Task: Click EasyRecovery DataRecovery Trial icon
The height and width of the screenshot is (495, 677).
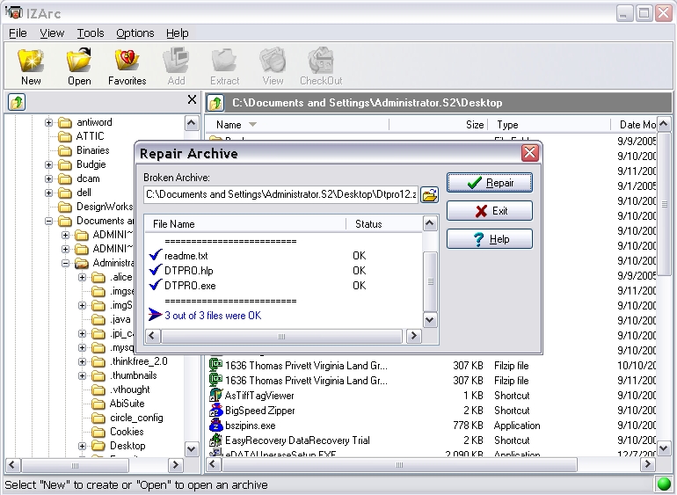Action: click(215, 440)
